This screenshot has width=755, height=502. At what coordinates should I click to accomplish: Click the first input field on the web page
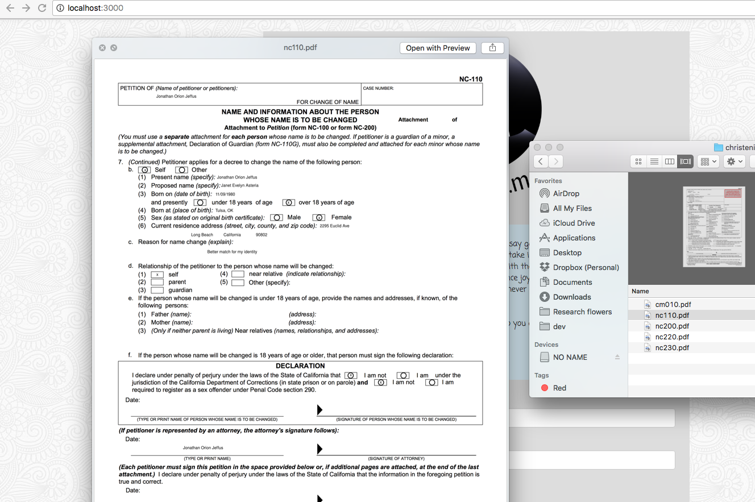point(591,418)
